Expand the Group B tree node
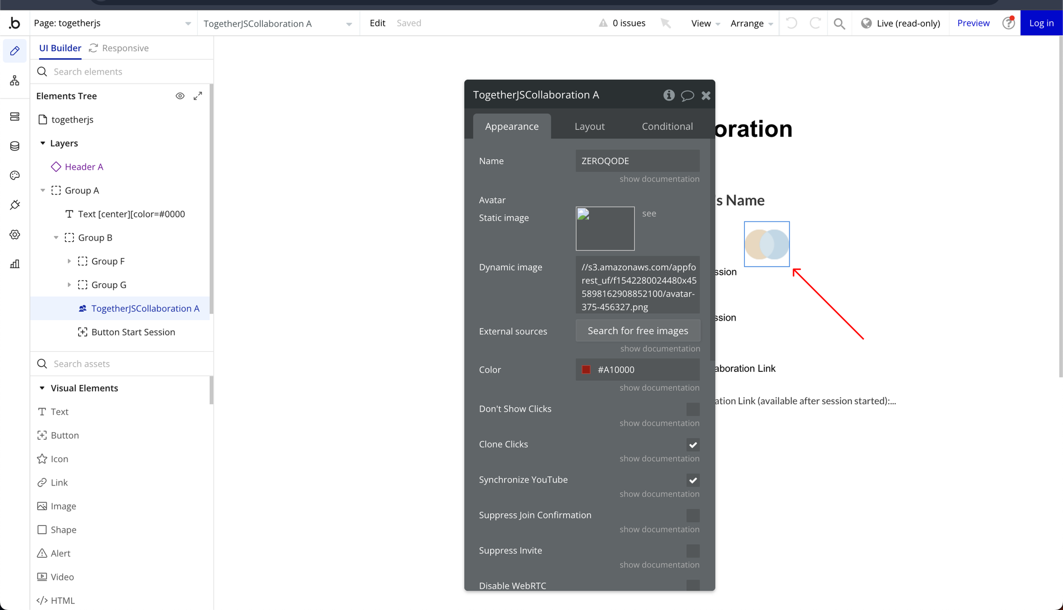This screenshot has width=1063, height=610. click(x=56, y=237)
